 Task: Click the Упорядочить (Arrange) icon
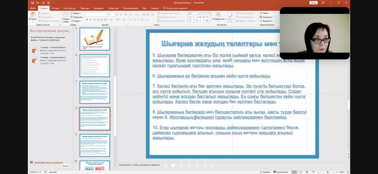tap(218, 15)
